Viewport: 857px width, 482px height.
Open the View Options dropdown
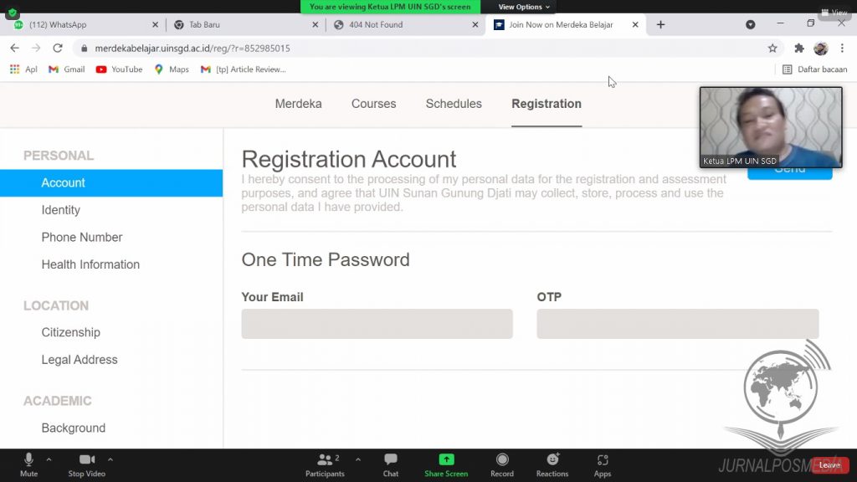(x=524, y=7)
